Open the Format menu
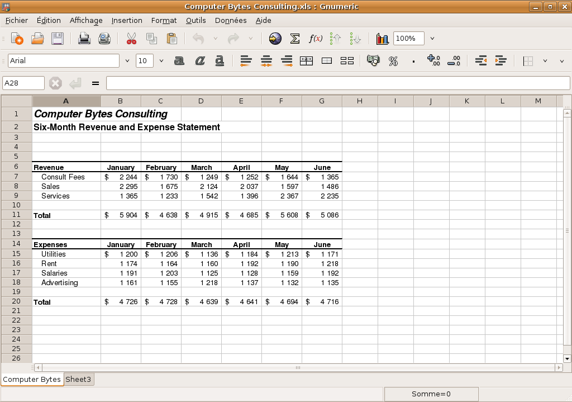This screenshot has width=572, height=402. 164,20
